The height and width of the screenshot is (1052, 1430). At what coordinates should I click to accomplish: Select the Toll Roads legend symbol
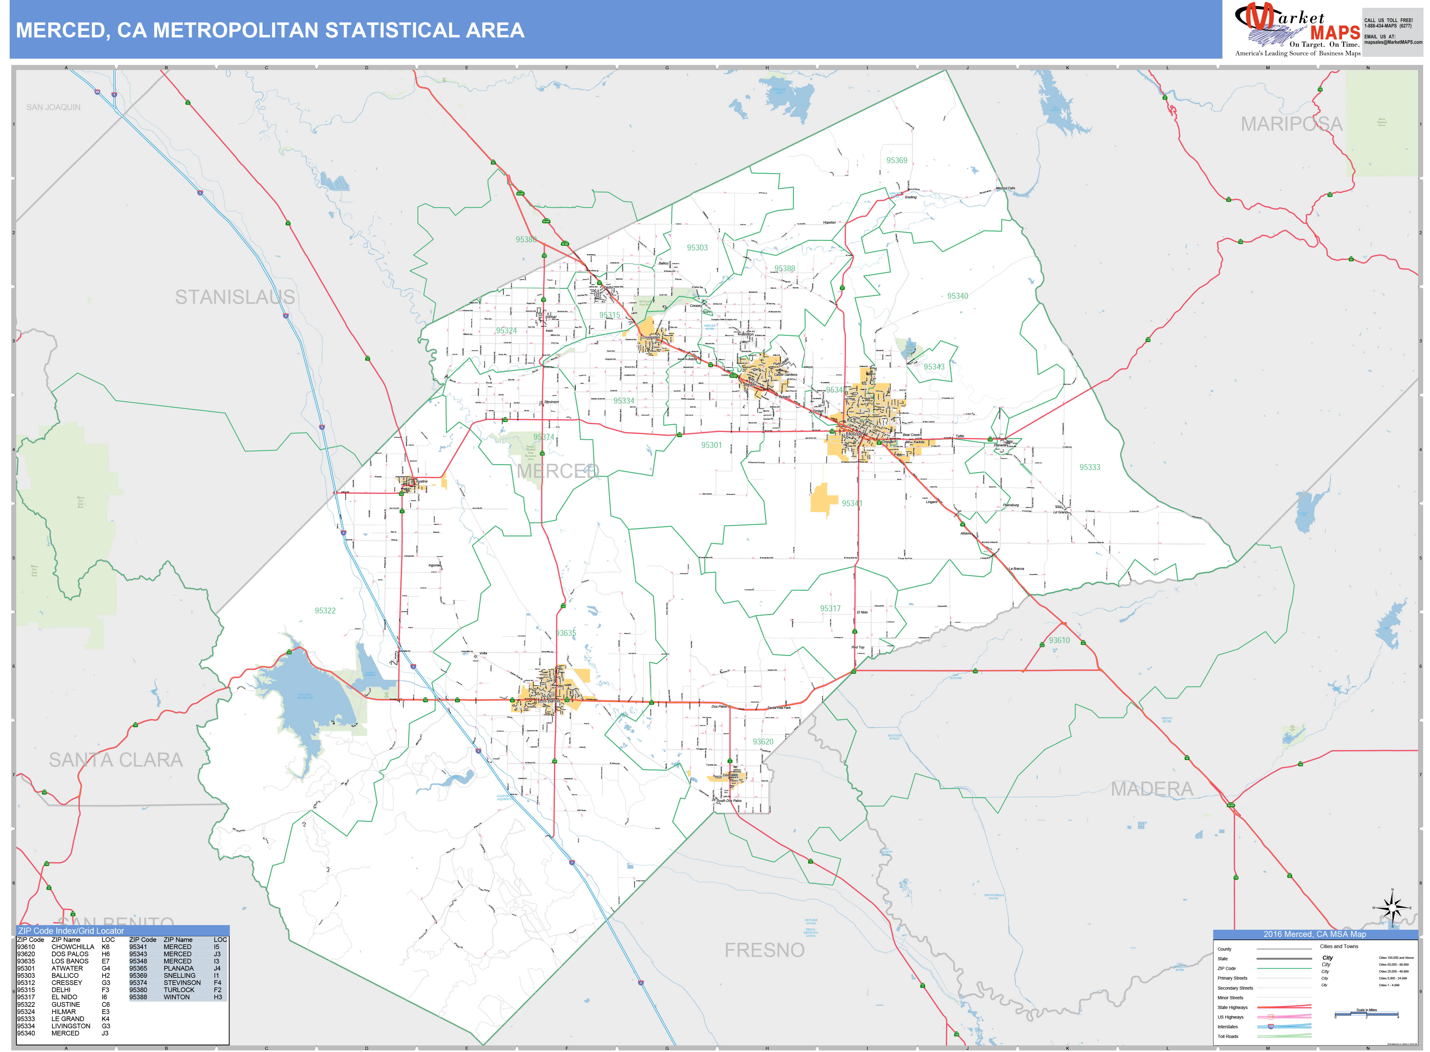point(1285,1037)
